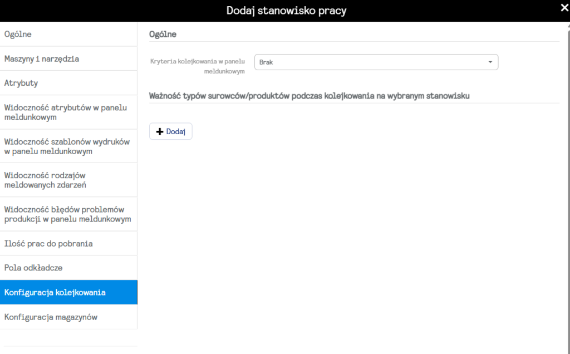Open the Ogólne tab in the sidebar
The height and width of the screenshot is (354, 570).
[x=68, y=34]
